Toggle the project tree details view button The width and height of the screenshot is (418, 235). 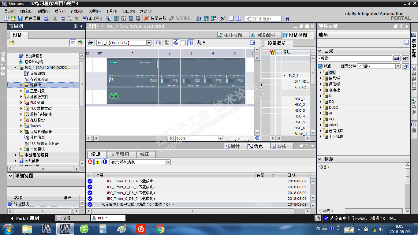(x=73, y=43)
